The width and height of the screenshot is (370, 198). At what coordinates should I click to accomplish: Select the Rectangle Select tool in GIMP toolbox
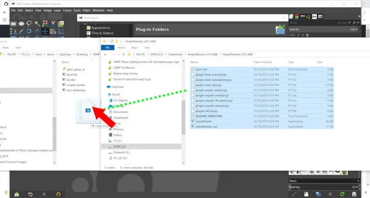[13, 24]
